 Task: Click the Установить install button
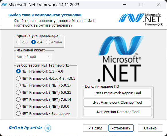pos(121,128)
